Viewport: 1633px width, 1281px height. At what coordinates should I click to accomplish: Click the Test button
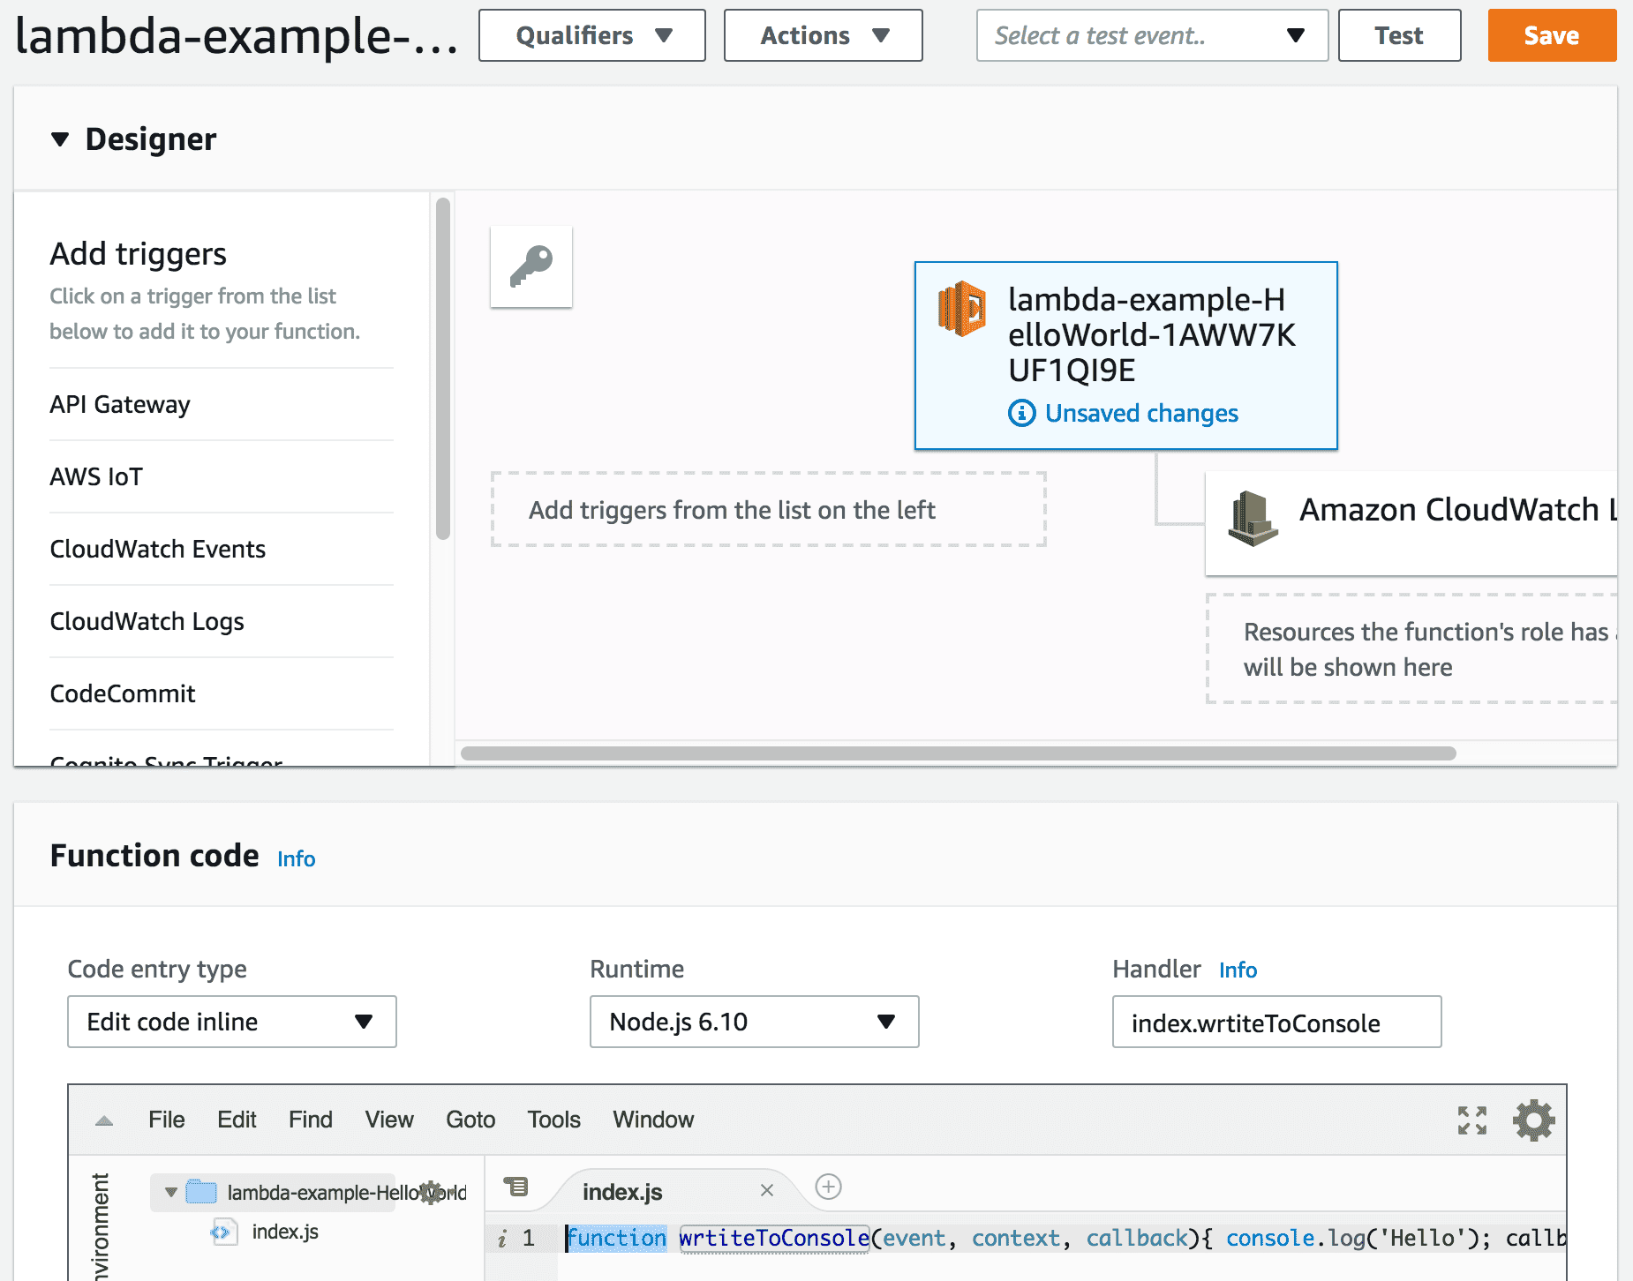[1398, 35]
